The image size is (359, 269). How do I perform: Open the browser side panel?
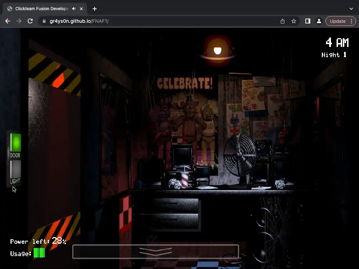[x=308, y=21]
